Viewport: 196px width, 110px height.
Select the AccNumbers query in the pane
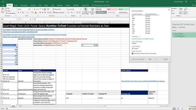[x=184, y=35]
